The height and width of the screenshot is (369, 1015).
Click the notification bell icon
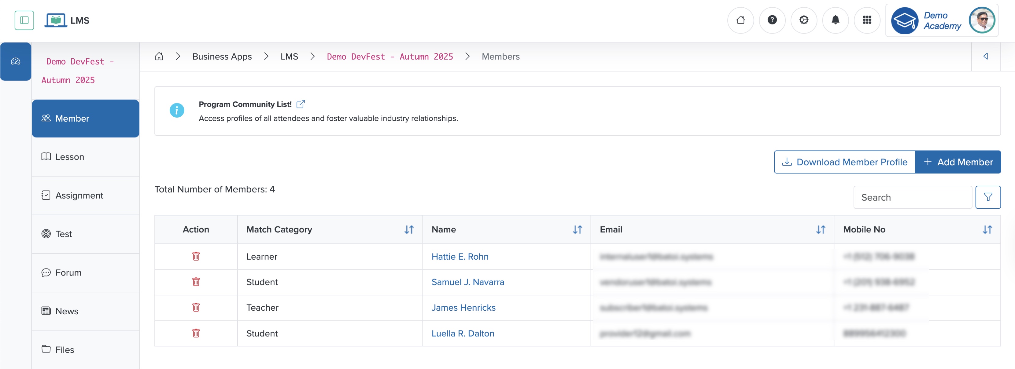coord(836,20)
